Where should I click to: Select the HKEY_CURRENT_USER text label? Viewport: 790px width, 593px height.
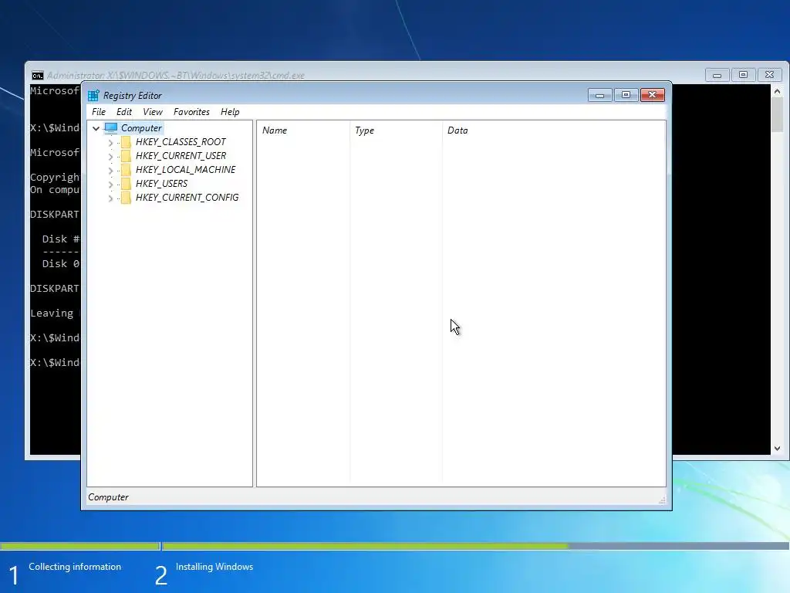click(x=181, y=156)
